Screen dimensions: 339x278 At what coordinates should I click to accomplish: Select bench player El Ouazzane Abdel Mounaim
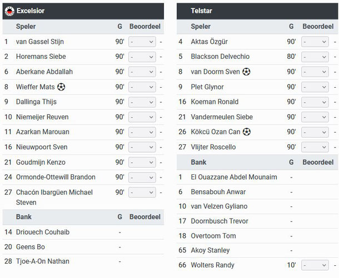(234, 177)
